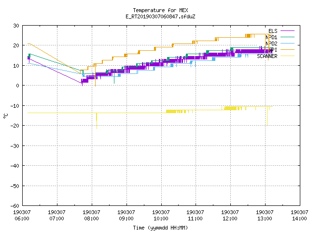The image size is (309, 232).
Task: Click the x-axis label '190307 09:00'
Action: point(126,216)
